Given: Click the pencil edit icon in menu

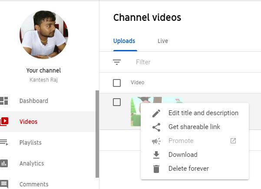Looking at the screenshot, I should [156, 113].
